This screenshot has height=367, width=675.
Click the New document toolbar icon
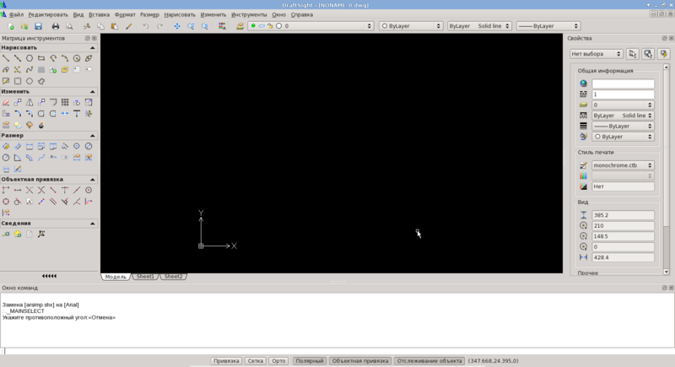11,26
